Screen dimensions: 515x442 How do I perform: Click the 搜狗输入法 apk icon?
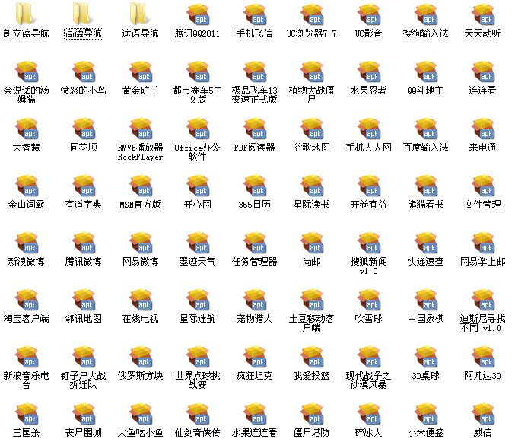pyautogui.click(x=426, y=14)
